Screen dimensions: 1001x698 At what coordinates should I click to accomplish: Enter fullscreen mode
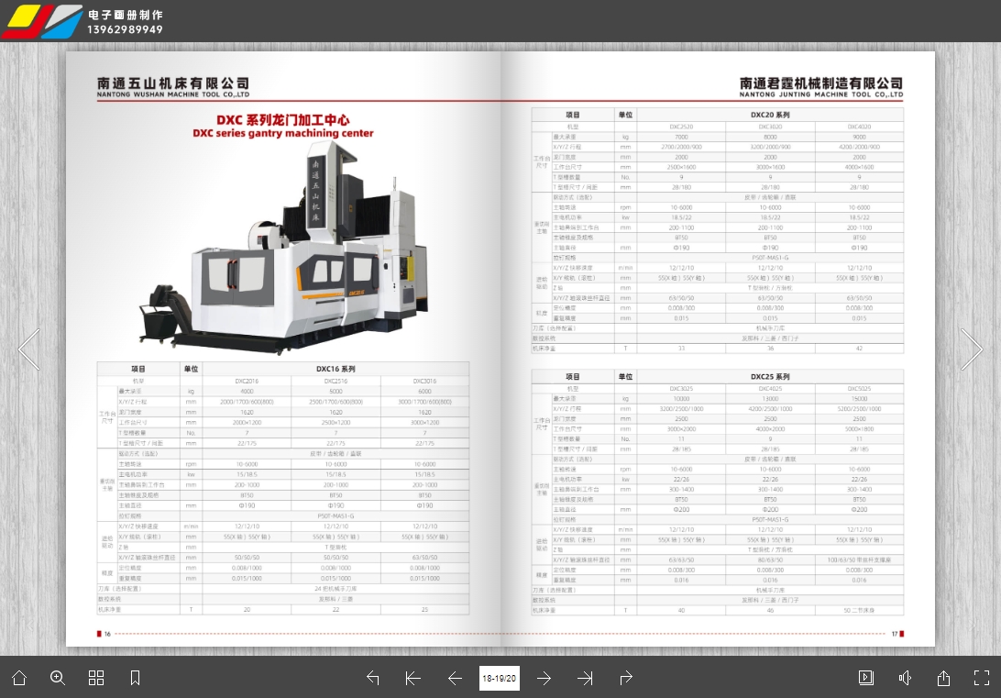point(982,678)
